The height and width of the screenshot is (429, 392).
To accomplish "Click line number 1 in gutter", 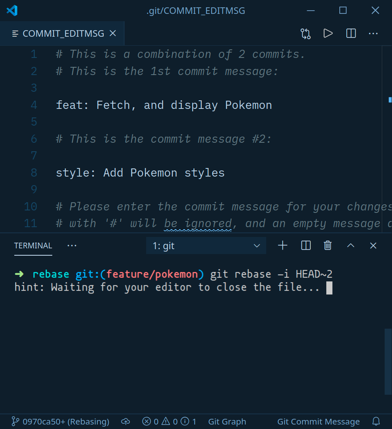I will click(34, 54).
